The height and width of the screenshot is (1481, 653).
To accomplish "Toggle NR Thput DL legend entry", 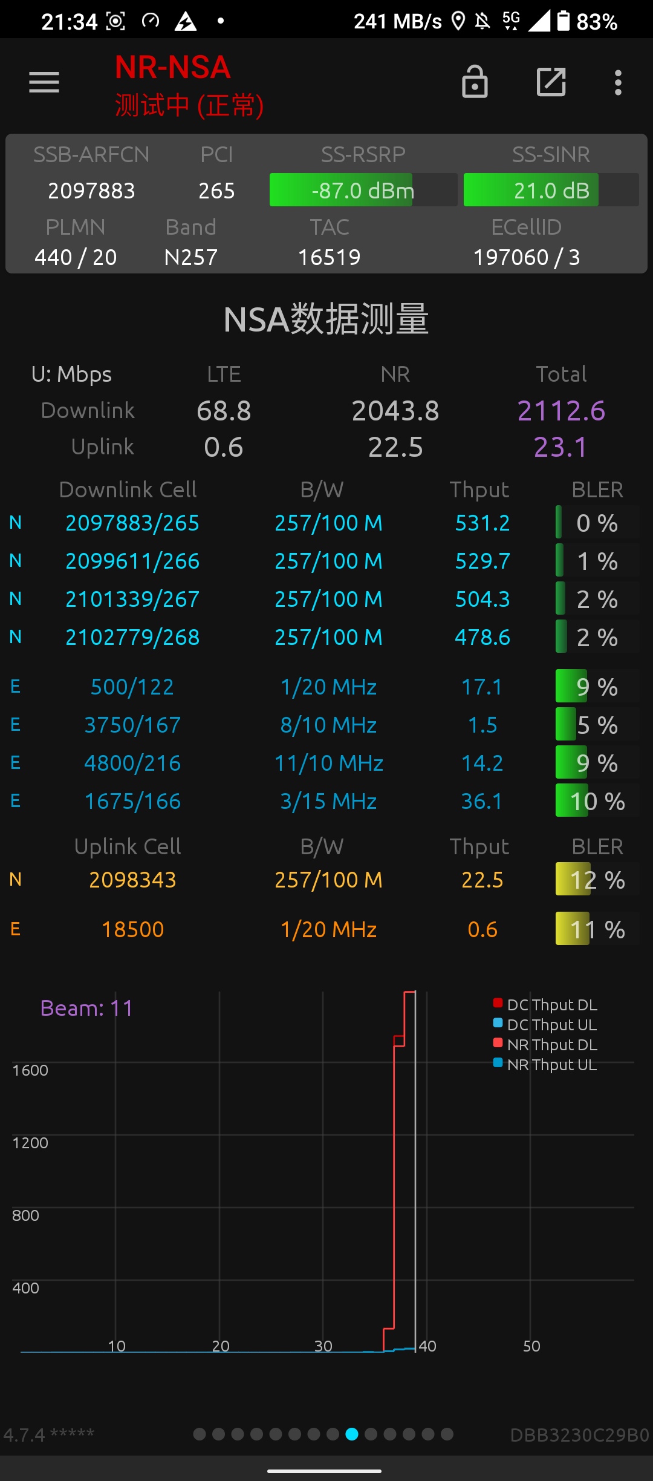I will (545, 1044).
